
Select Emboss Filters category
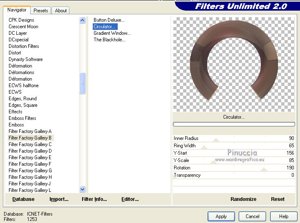click(x=22, y=118)
